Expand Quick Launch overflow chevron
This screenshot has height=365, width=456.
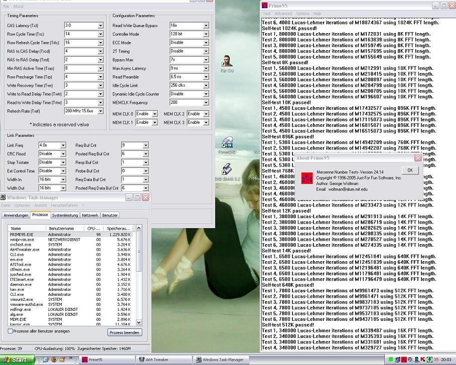click(71, 358)
